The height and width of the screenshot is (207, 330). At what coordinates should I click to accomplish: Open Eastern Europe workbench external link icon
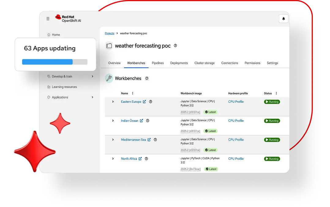[x=144, y=102]
